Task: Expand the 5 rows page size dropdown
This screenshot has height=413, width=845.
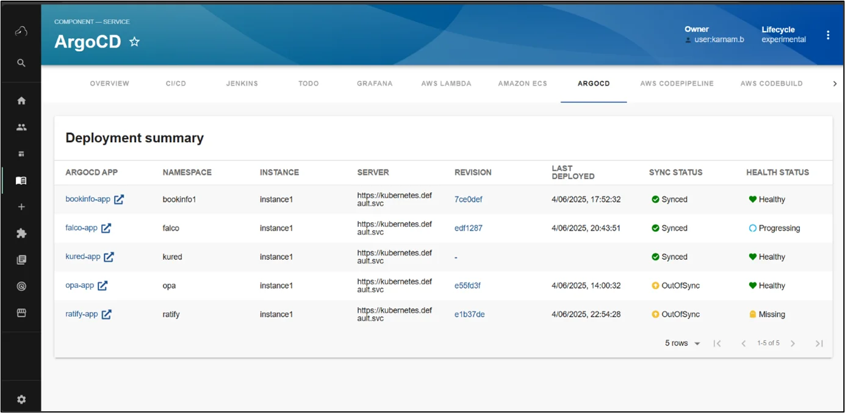Action: click(682, 343)
